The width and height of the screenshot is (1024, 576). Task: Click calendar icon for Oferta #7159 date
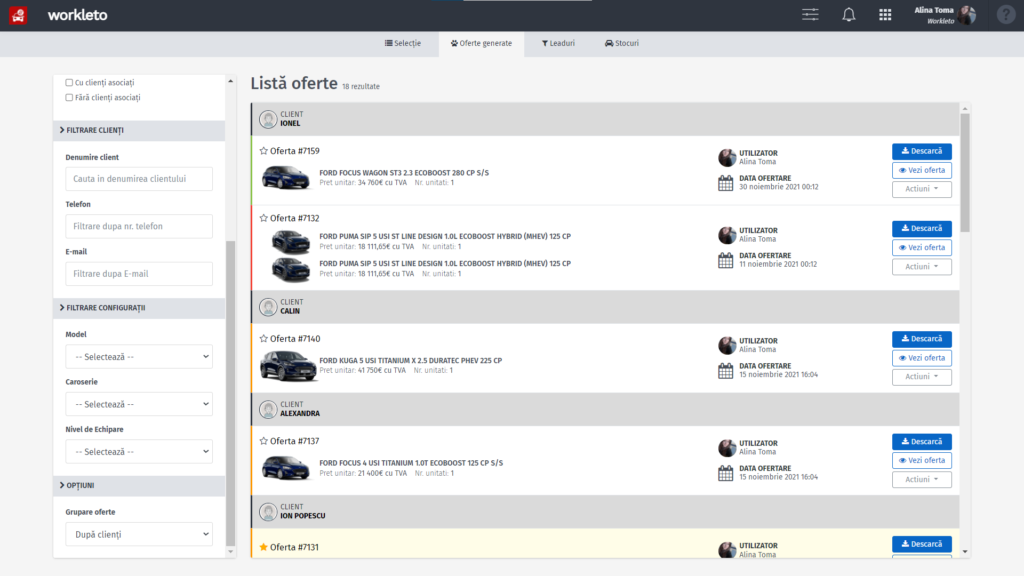point(726,183)
